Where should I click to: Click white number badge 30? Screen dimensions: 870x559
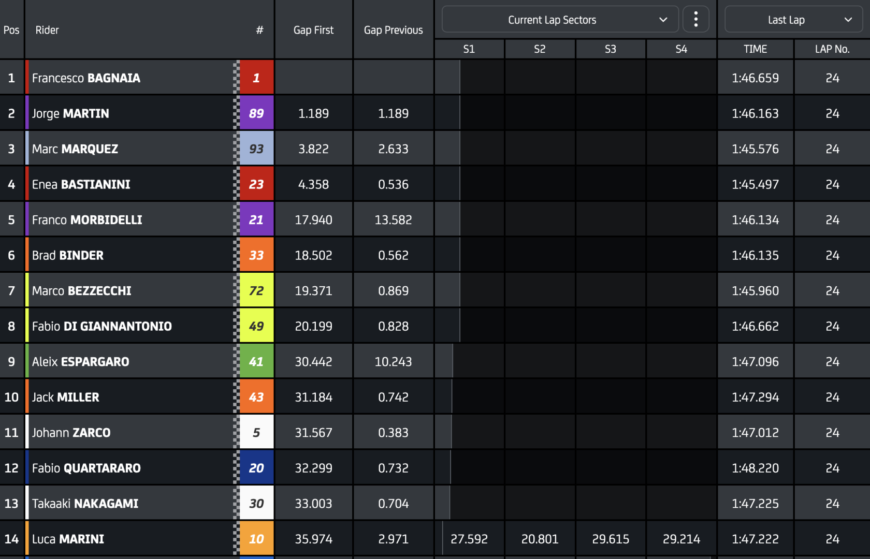[256, 503]
